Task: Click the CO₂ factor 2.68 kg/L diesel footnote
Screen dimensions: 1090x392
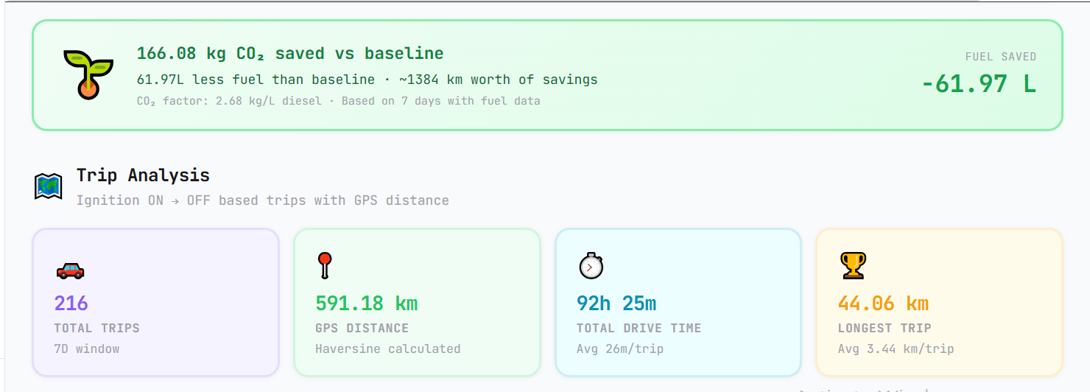Action: click(x=338, y=101)
